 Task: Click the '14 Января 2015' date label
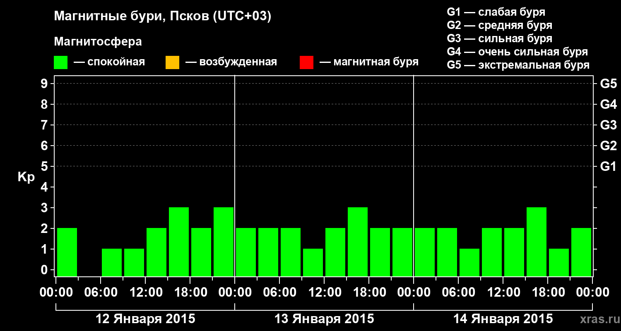503,319
